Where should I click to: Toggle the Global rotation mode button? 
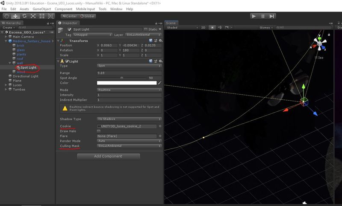[x=88, y=16]
